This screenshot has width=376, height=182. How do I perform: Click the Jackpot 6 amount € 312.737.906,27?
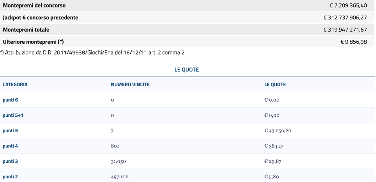point(345,18)
